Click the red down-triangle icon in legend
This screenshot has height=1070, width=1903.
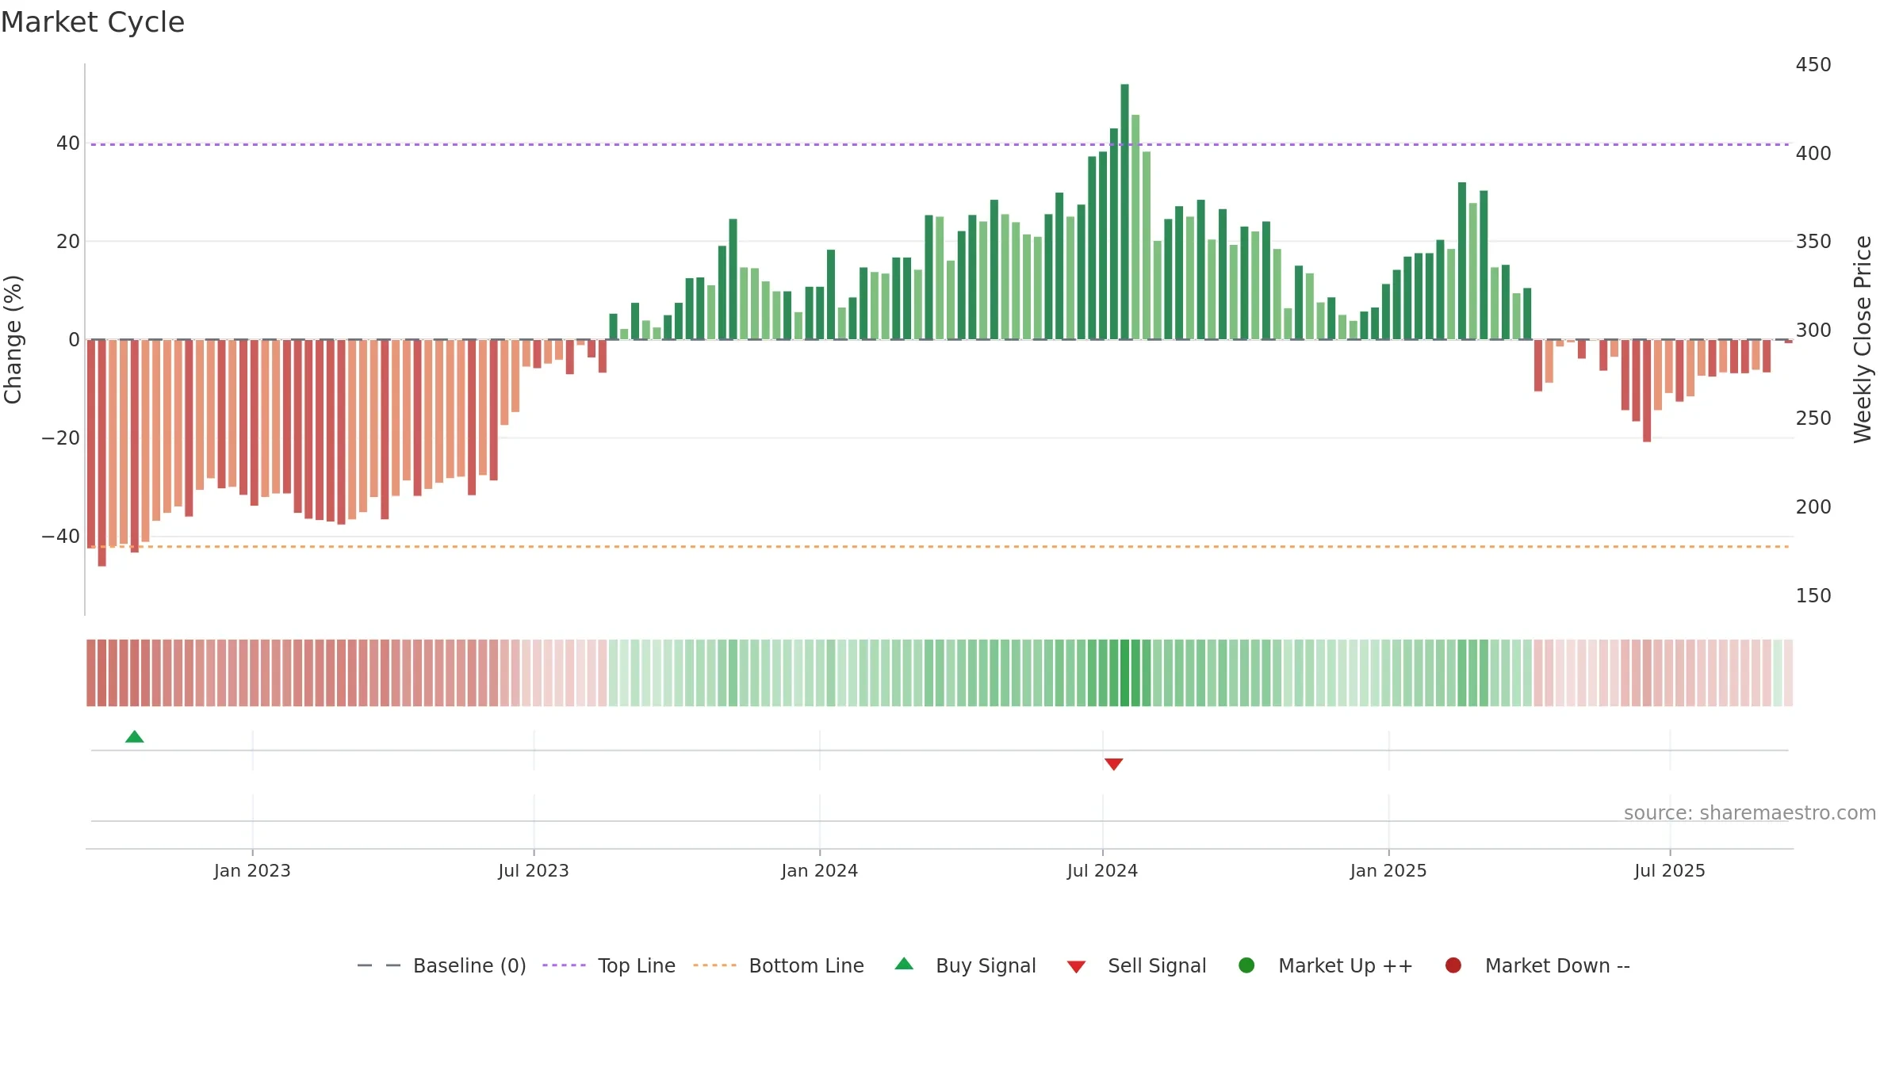pyautogui.click(x=1076, y=967)
